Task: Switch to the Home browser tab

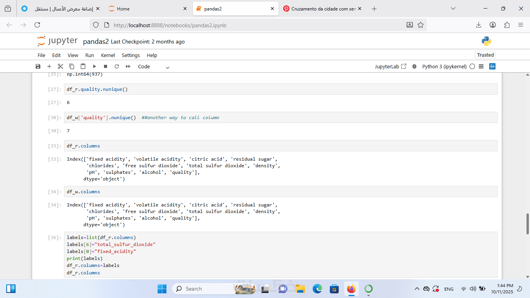Action: (x=148, y=9)
